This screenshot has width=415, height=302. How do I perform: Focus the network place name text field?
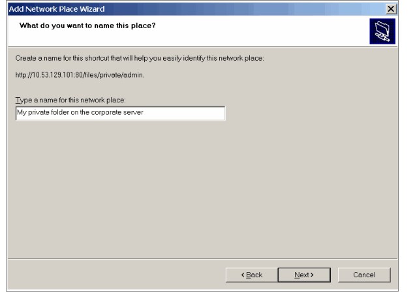(121, 113)
